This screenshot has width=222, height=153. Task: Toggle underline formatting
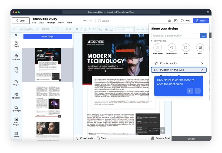pos(85,29)
